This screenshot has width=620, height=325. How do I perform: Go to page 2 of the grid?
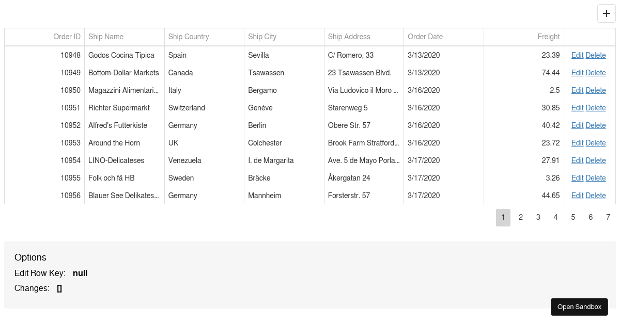pyautogui.click(x=521, y=217)
